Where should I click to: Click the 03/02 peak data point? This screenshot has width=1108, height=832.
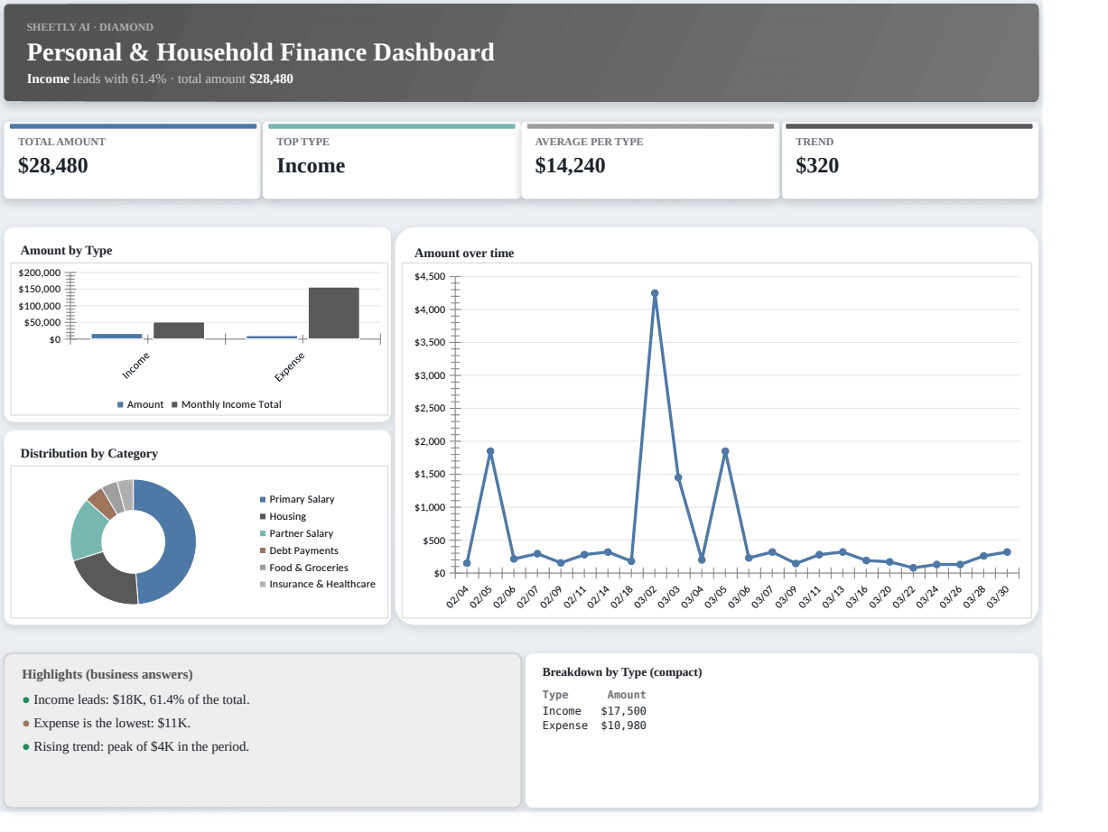(x=655, y=293)
